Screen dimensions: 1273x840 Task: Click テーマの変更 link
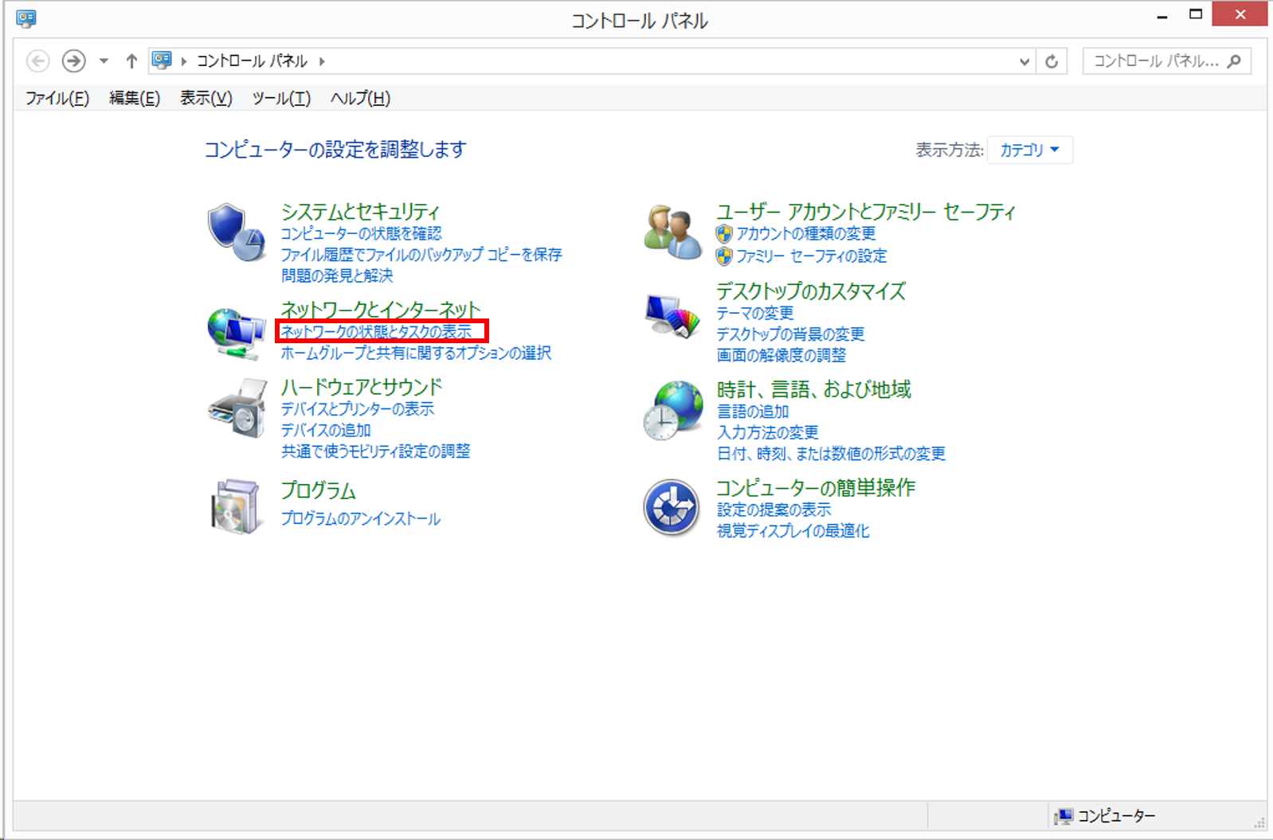[x=755, y=313]
